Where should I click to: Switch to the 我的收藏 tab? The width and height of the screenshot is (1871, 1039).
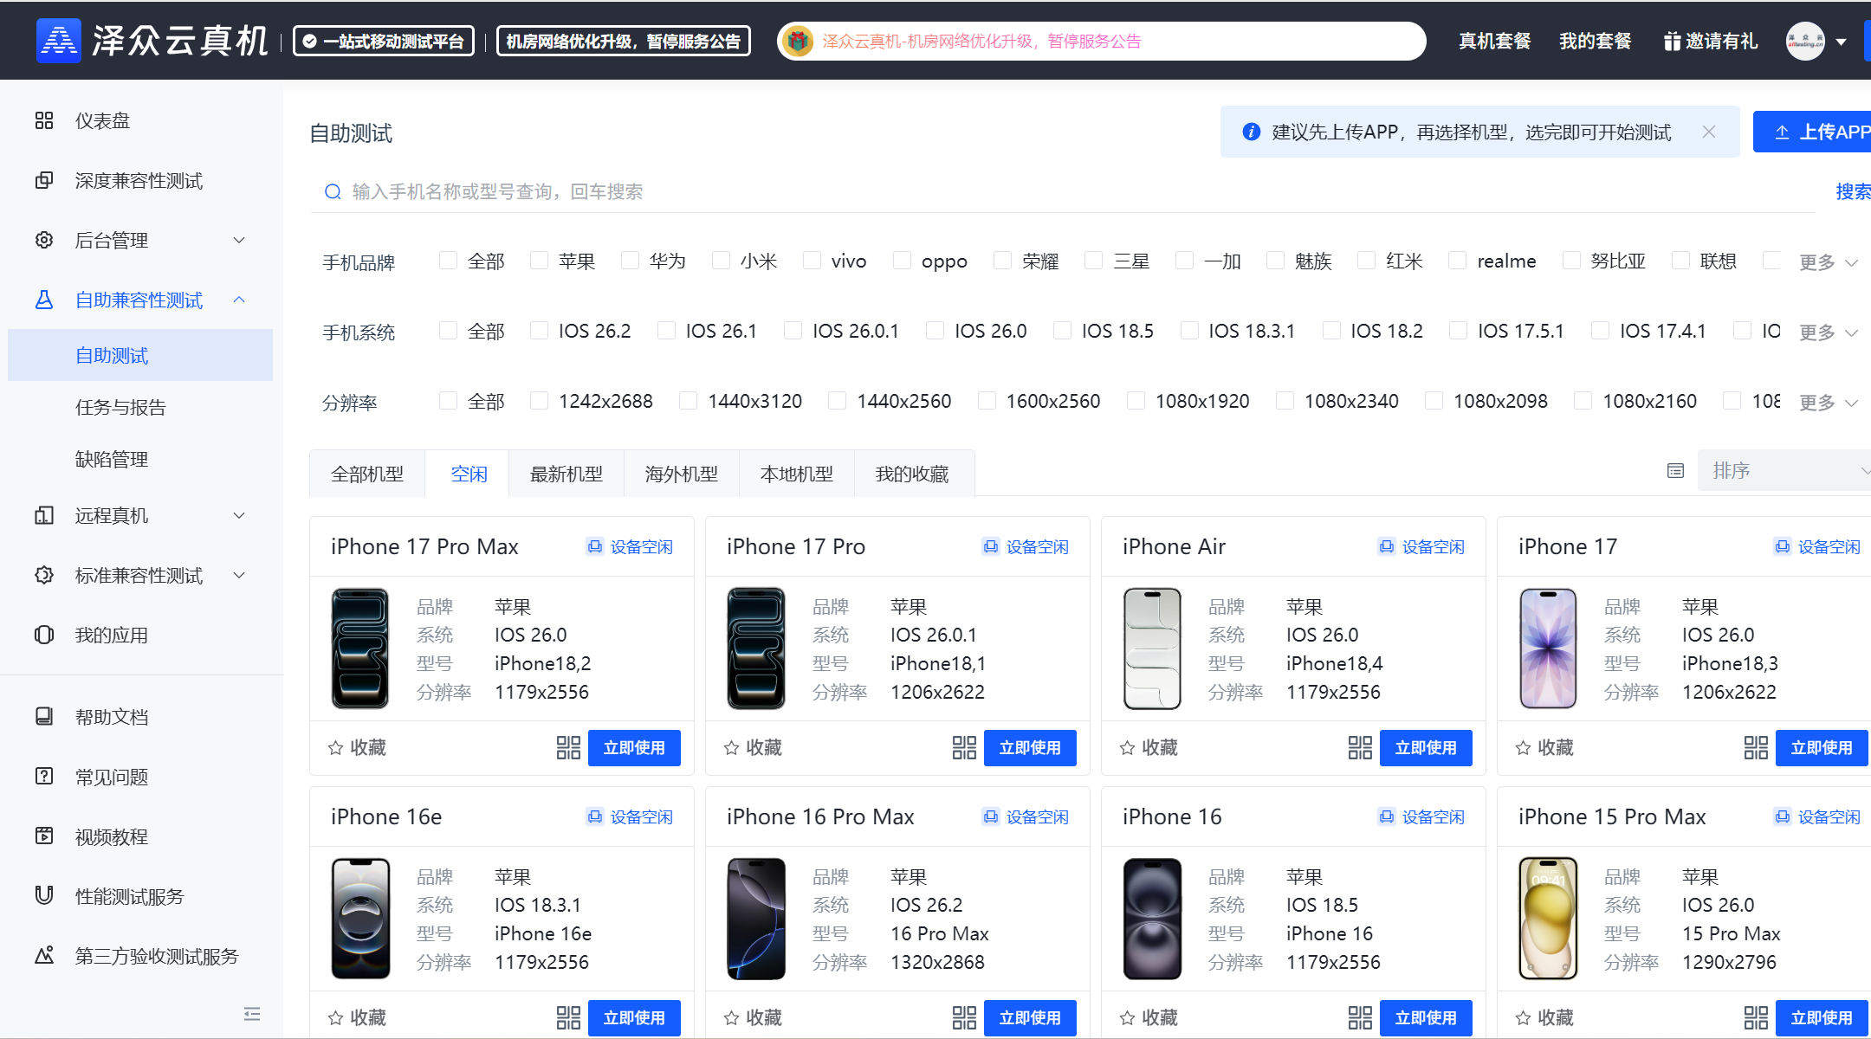point(912,474)
